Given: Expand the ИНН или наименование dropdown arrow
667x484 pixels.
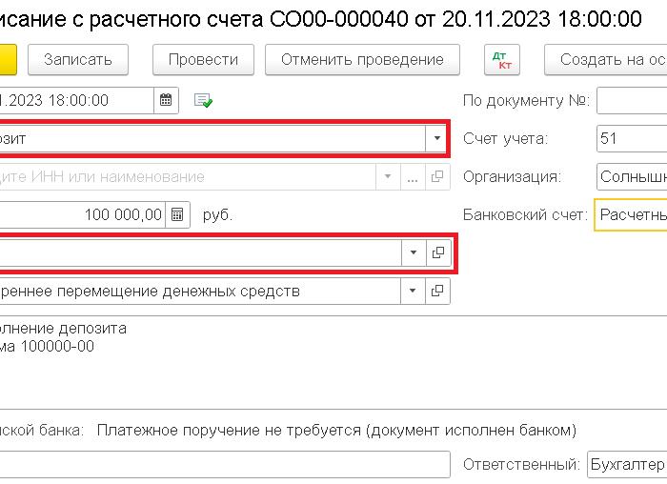Looking at the screenshot, I should [388, 176].
